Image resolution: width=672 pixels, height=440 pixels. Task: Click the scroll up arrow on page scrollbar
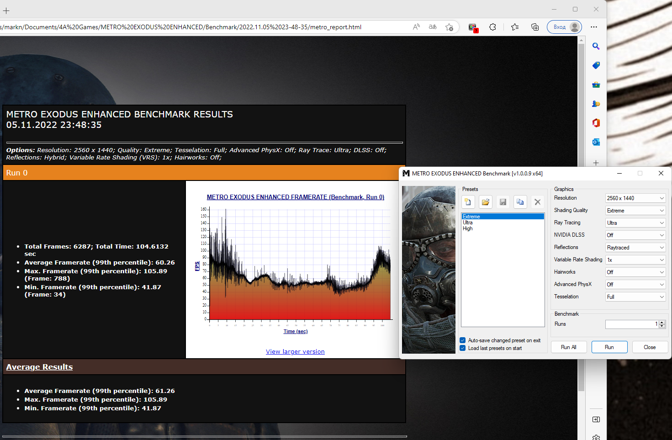(x=581, y=40)
